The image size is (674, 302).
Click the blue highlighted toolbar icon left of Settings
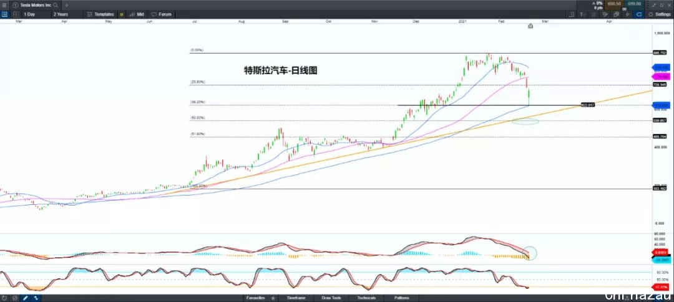[639, 14]
